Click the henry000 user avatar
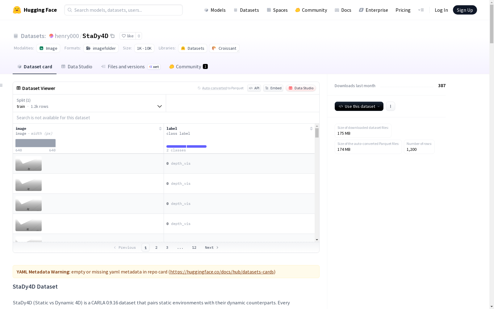 pyautogui.click(x=51, y=36)
